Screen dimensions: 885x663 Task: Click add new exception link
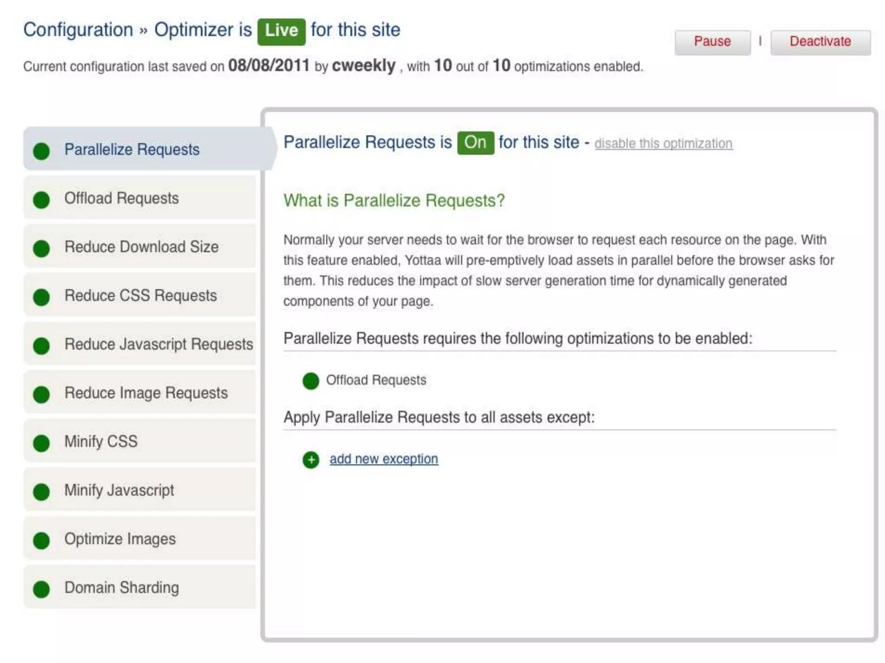[384, 459]
